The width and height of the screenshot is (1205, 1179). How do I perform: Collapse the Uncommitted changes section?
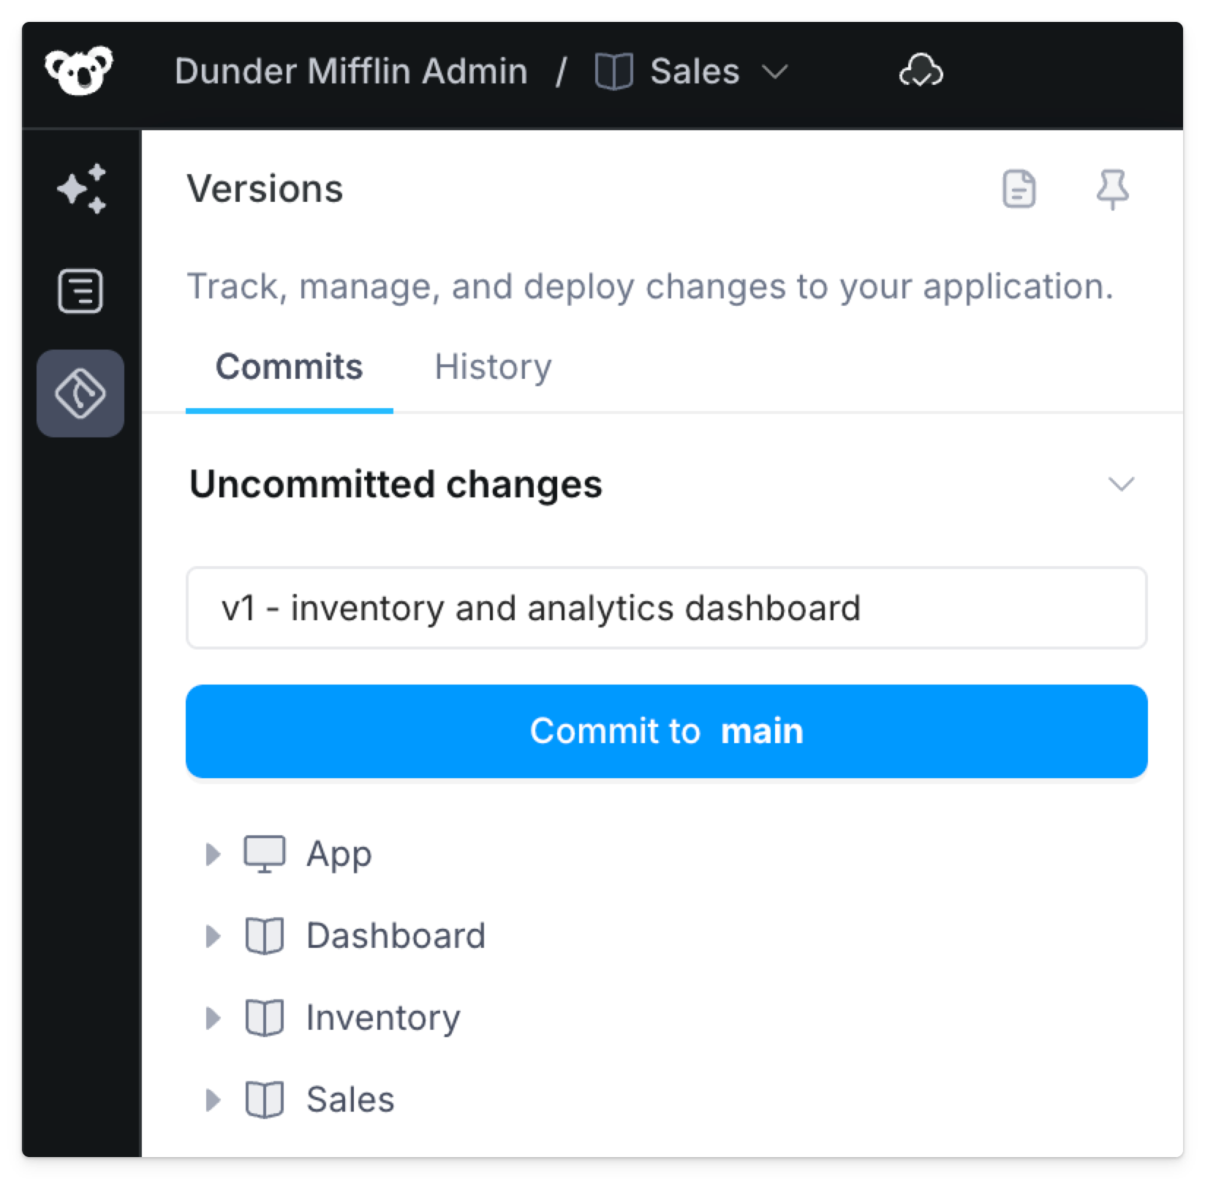pos(1120,483)
